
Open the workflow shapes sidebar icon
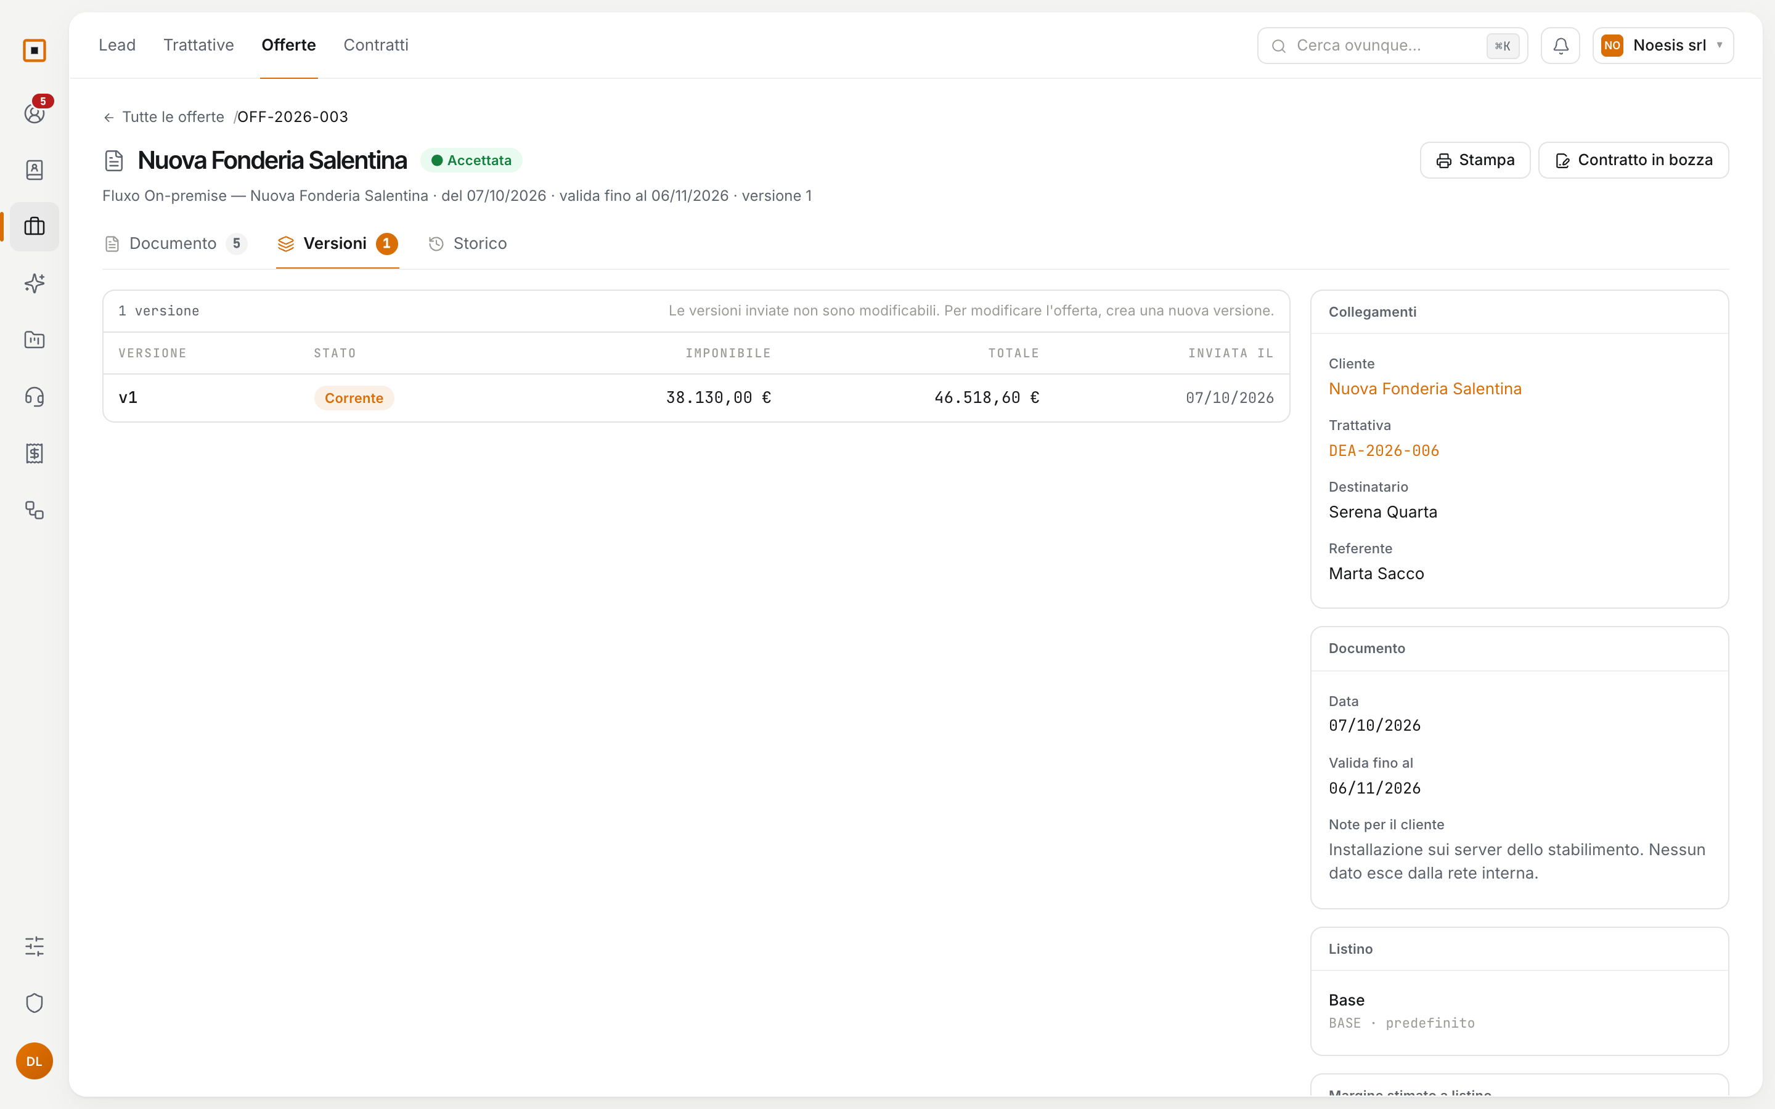point(35,510)
